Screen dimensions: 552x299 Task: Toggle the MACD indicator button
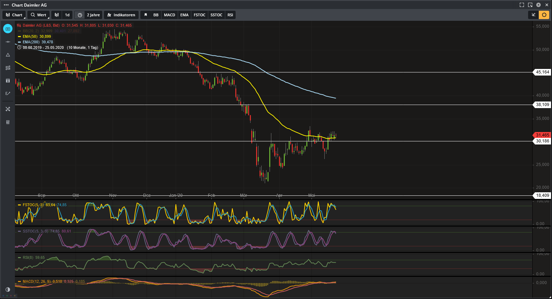pyautogui.click(x=169, y=15)
